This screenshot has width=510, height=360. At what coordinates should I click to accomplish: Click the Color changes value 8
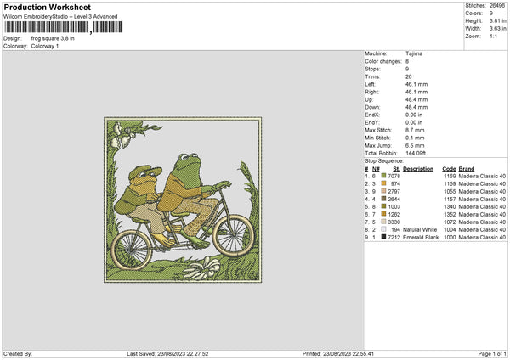[x=407, y=61]
